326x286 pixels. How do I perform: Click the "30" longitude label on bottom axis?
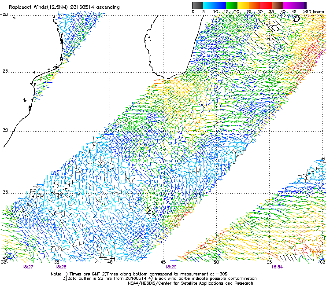(x=4, y=262)
